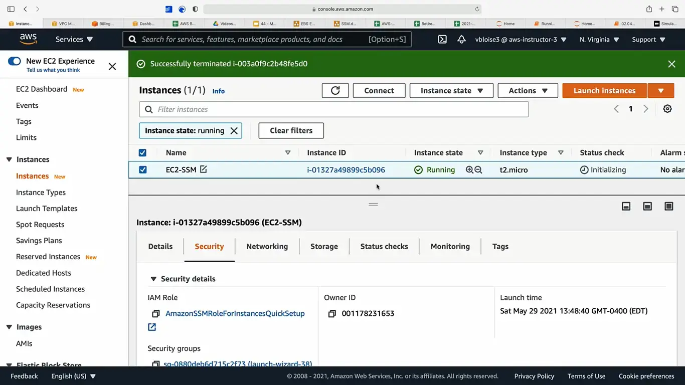This screenshot has width=685, height=385.
Task: Copy the security group ID
Action: pyautogui.click(x=156, y=364)
